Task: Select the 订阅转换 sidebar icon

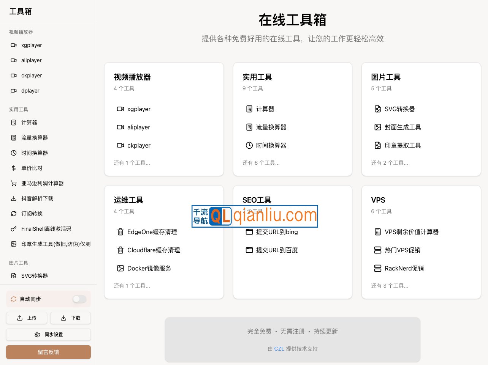Action: click(13, 214)
